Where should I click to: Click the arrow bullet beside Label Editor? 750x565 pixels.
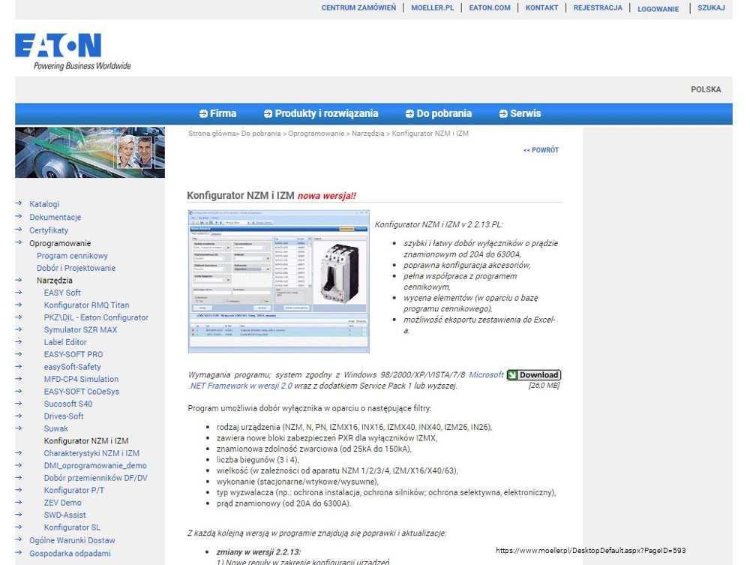point(19,341)
